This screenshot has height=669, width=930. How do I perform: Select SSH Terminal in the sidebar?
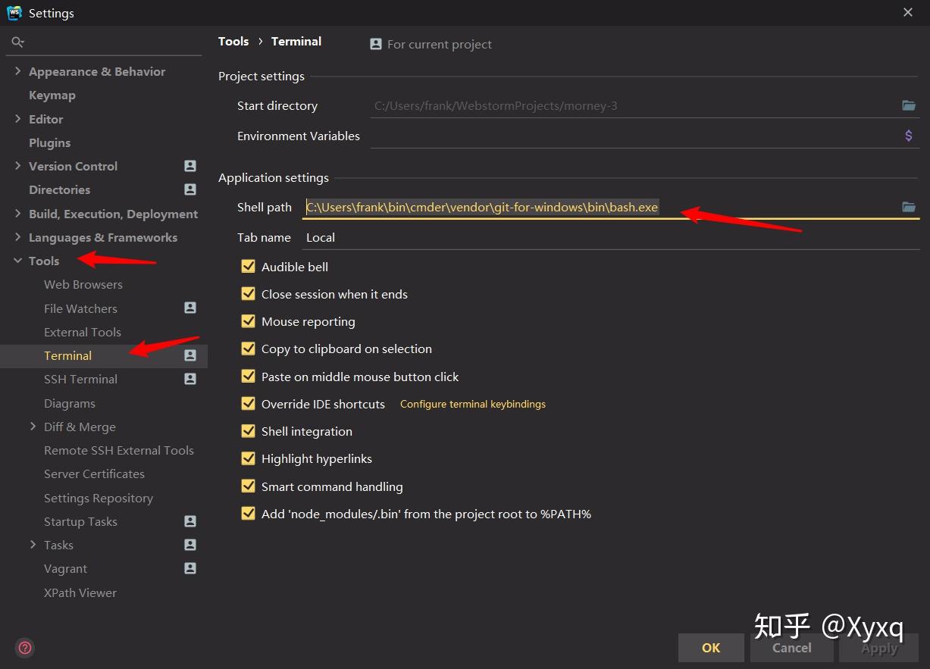click(x=80, y=379)
